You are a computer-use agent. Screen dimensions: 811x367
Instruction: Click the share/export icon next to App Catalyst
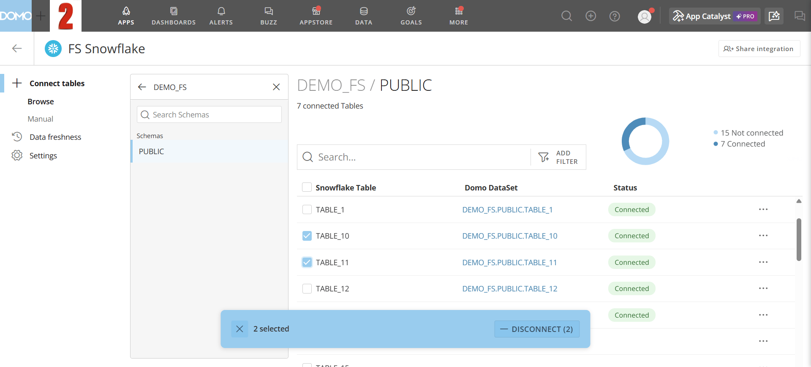(x=774, y=16)
